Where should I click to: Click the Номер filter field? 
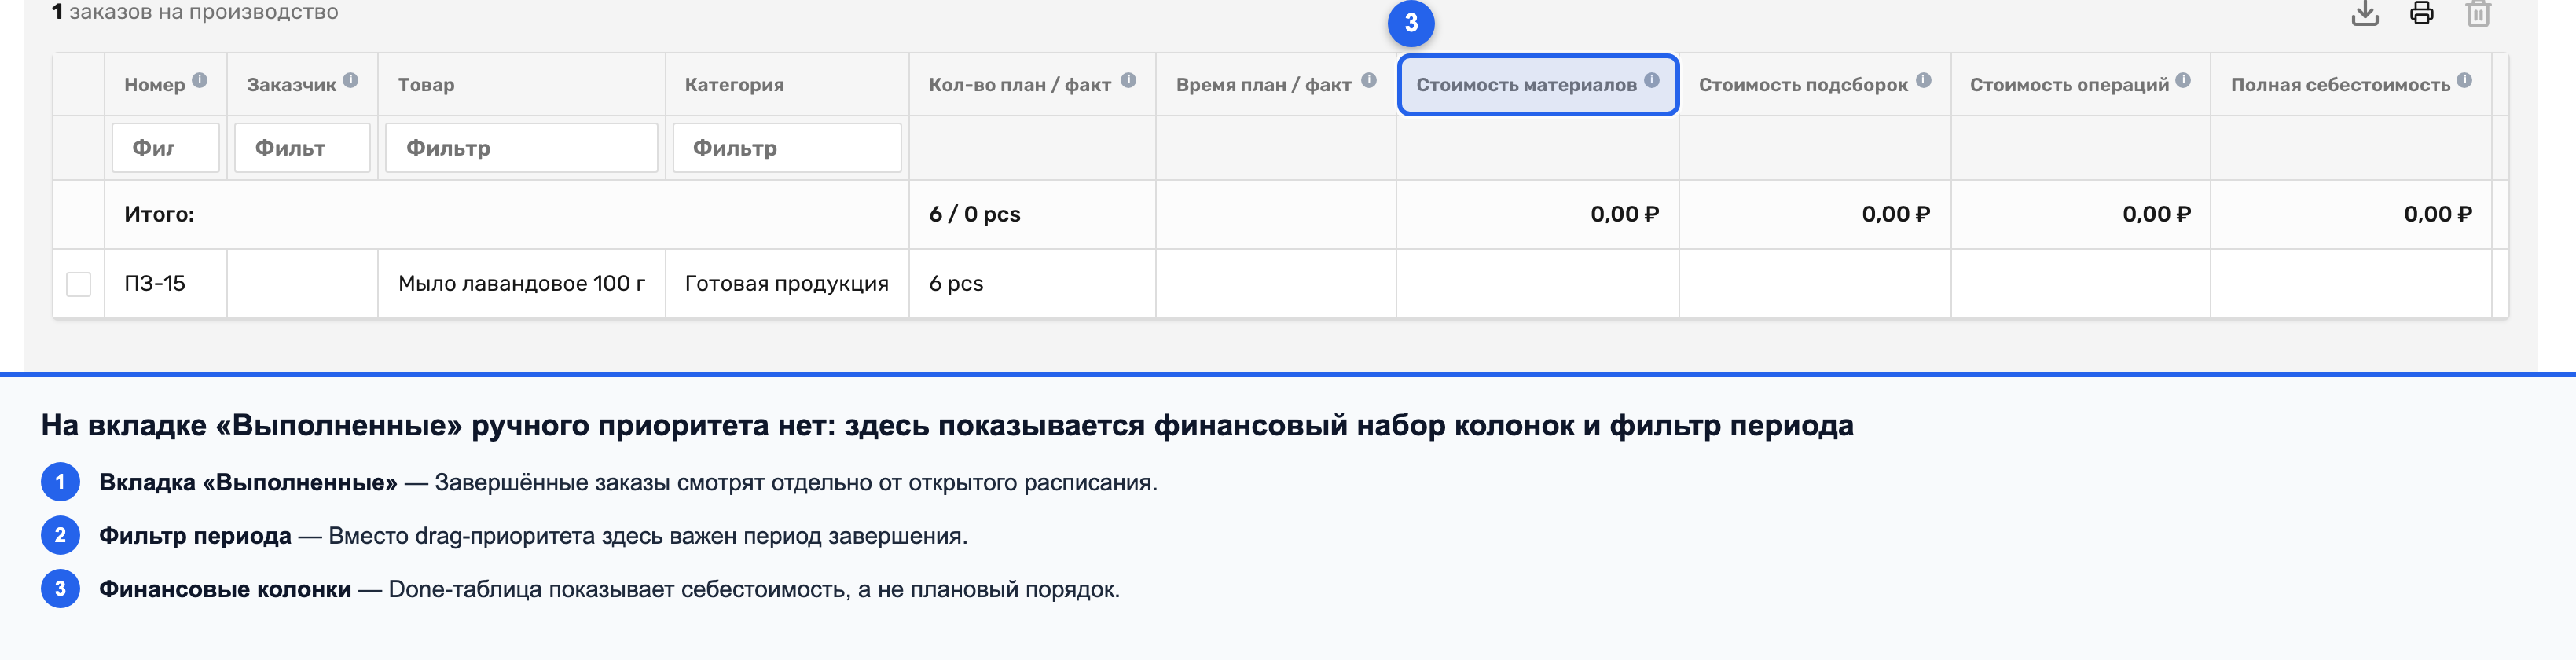pos(166,148)
